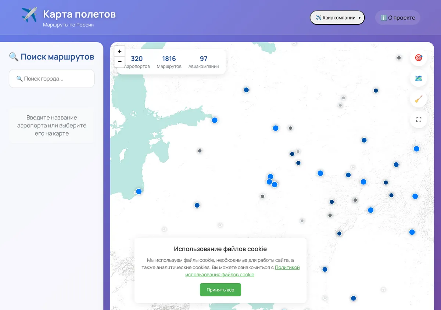Image resolution: width=441 pixels, height=310 pixels.
Task: Accept cookies with Принять все
Action: [x=220, y=290]
